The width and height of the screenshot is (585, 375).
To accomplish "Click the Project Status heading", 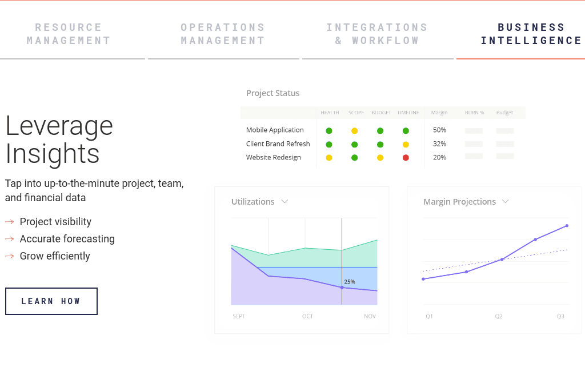I will point(273,93).
